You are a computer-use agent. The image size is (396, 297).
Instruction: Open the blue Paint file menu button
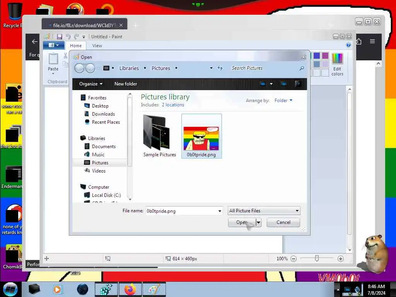53,45
